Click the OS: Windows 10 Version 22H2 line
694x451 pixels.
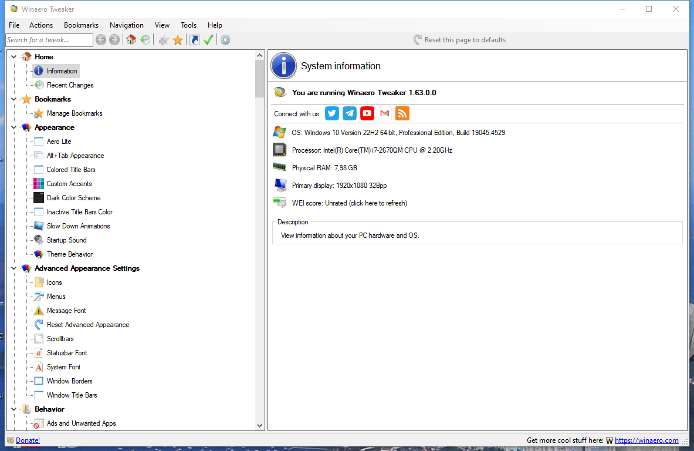tap(398, 133)
